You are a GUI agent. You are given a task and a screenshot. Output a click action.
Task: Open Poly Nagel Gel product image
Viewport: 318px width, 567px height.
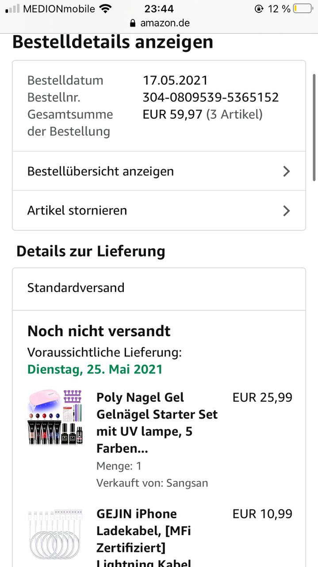[55, 418]
